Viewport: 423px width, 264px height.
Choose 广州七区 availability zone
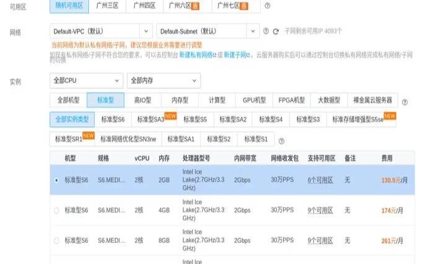point(236,6)
